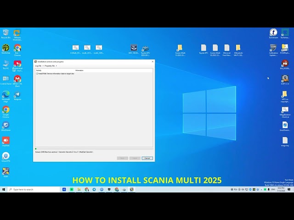Open the Techstream desktop icon with letter t
Viewport: 294px width, 220px height.
(x=273, y=33)
